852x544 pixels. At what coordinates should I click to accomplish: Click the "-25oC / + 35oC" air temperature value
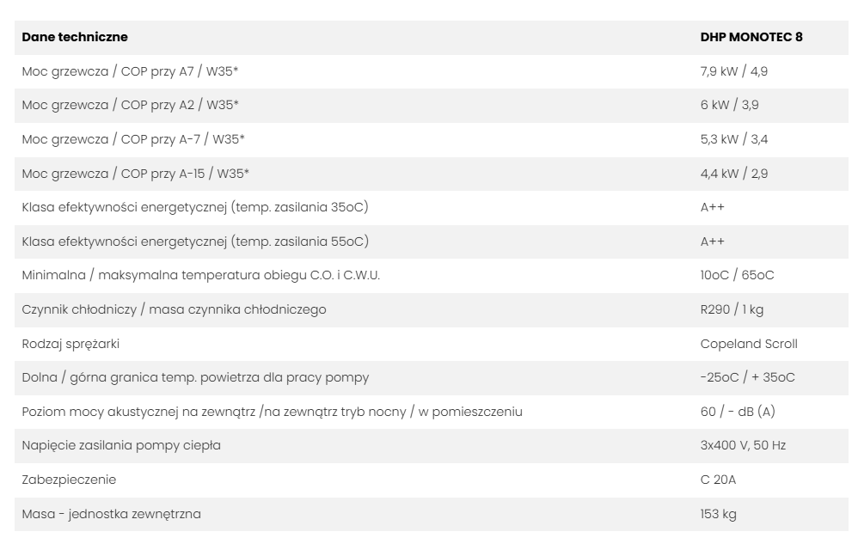coord(746,378)
